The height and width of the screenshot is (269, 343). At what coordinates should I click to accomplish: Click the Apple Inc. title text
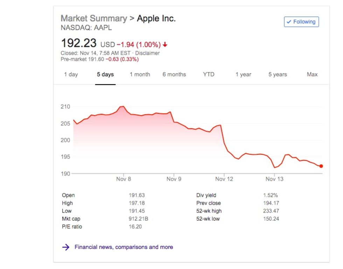point(156,19)
